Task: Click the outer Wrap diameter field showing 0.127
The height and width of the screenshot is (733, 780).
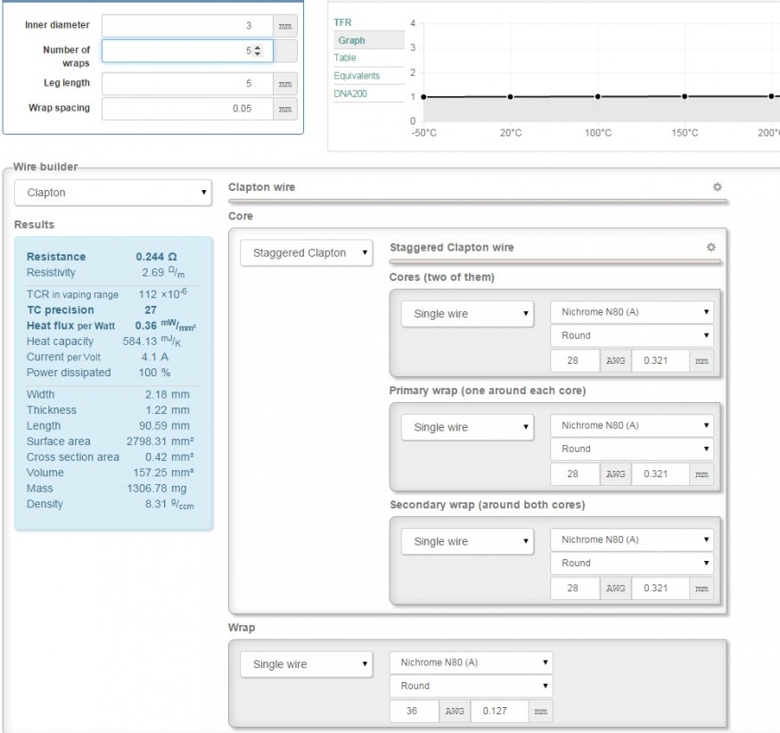Action: click(x=500, y=711)
